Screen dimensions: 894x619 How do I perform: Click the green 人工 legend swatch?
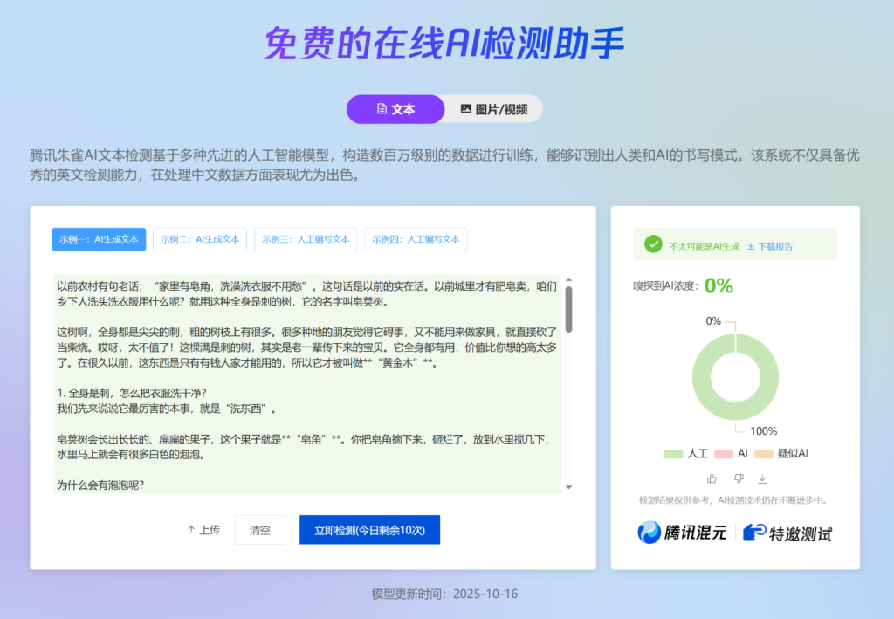(x=672, y=452)
